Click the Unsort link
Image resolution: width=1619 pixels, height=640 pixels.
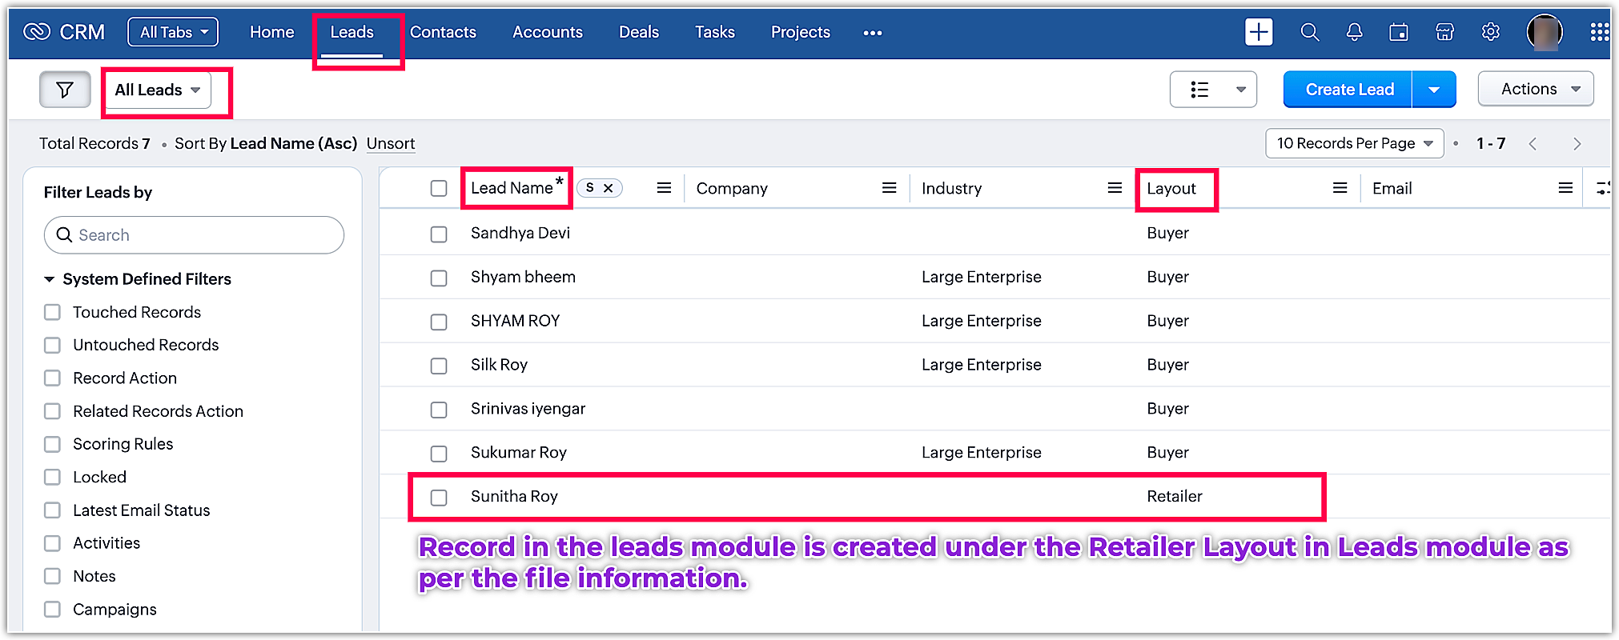(x=391, y=143)
